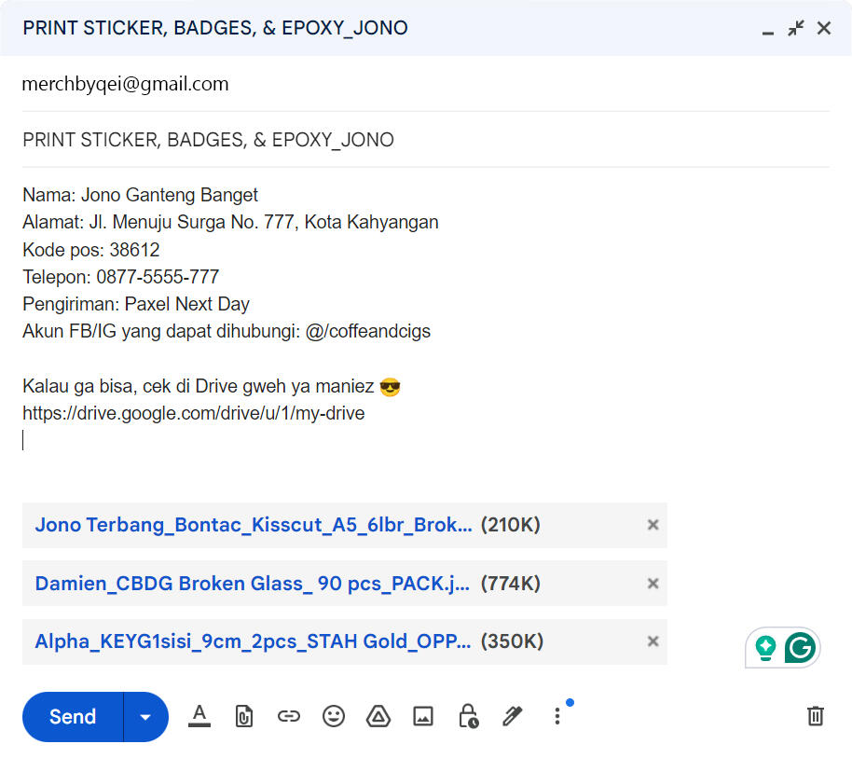Insert your signature with the pen icon
Screen dimensions: 852x758
pyautogui.click(x=512, y=716)
